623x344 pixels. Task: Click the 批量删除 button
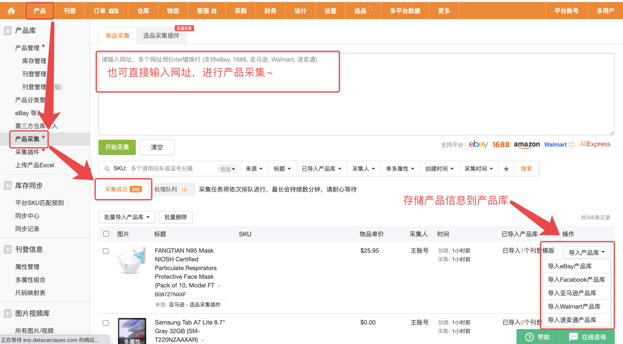click(176, 217)
